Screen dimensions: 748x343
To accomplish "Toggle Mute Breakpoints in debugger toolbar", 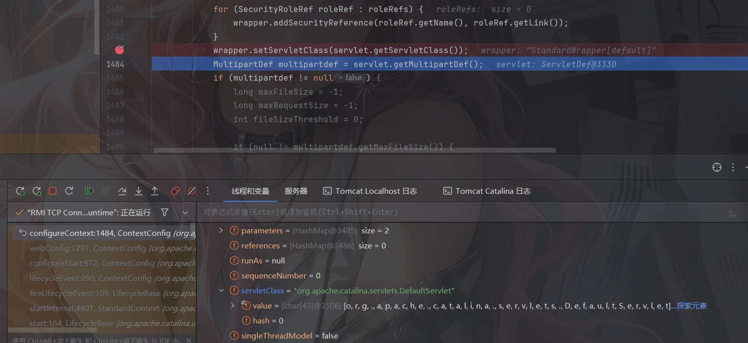I will coord(191,191).
